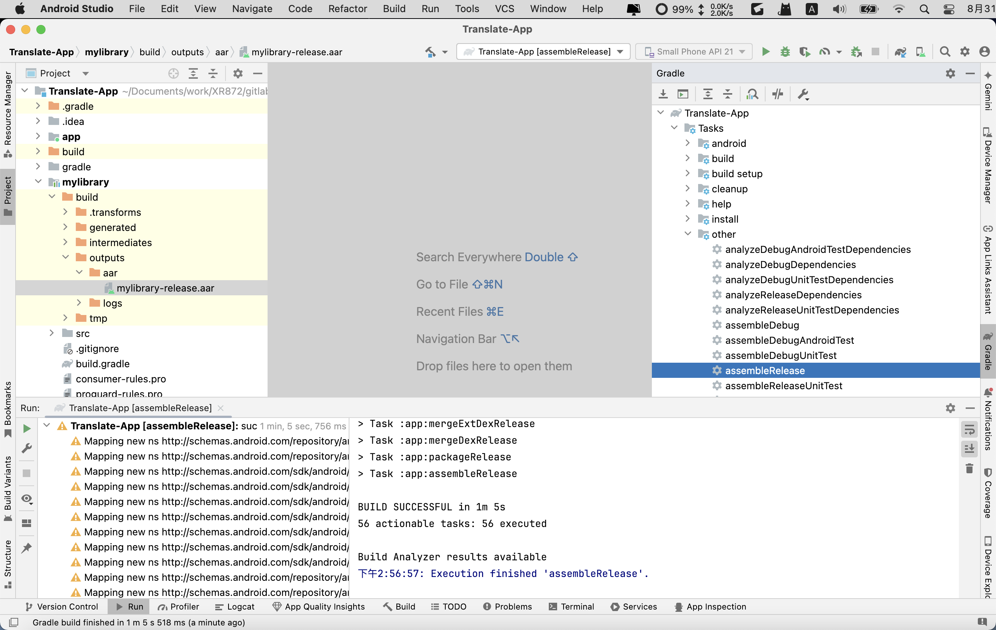Analyze dependencies icon in Gradle panel

(x=752, y=94)
